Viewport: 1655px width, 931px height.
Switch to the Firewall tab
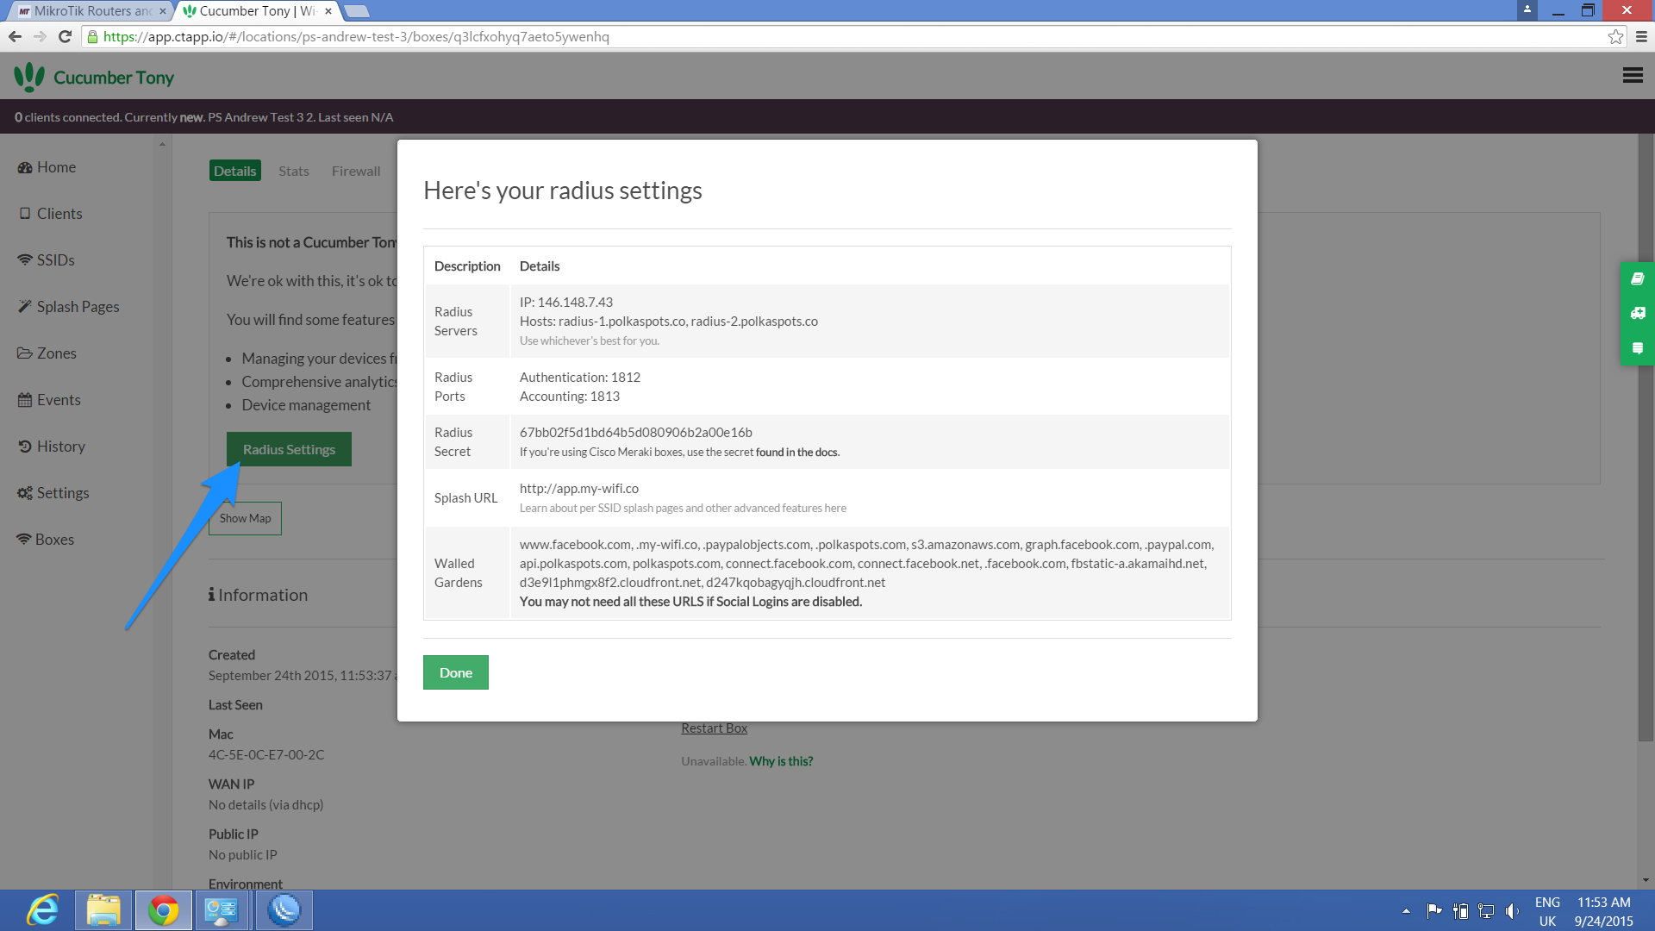pyautogui.click(x=356, y=171)
